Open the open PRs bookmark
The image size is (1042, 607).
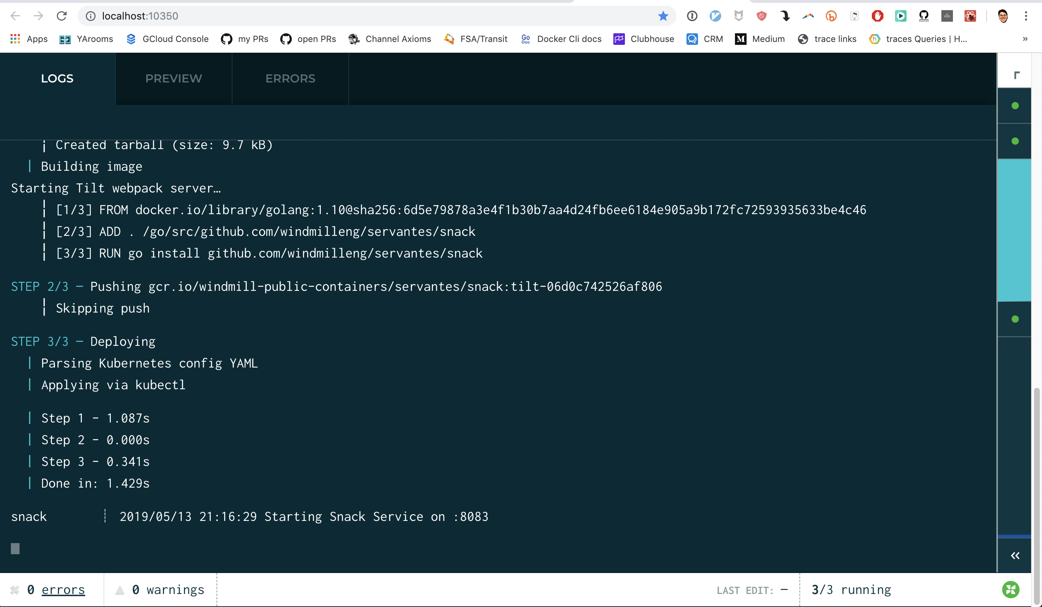[x=308, y=39]
